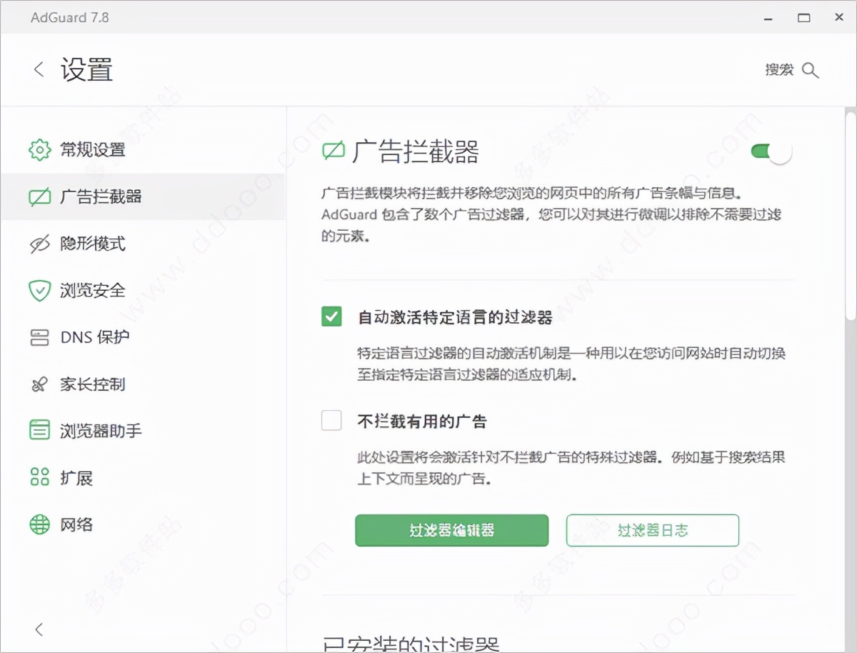Viewport: 857px width, 653px height.
Task: Click the AdGuard 7.8 window title
Action: click(x=70, y=17)
